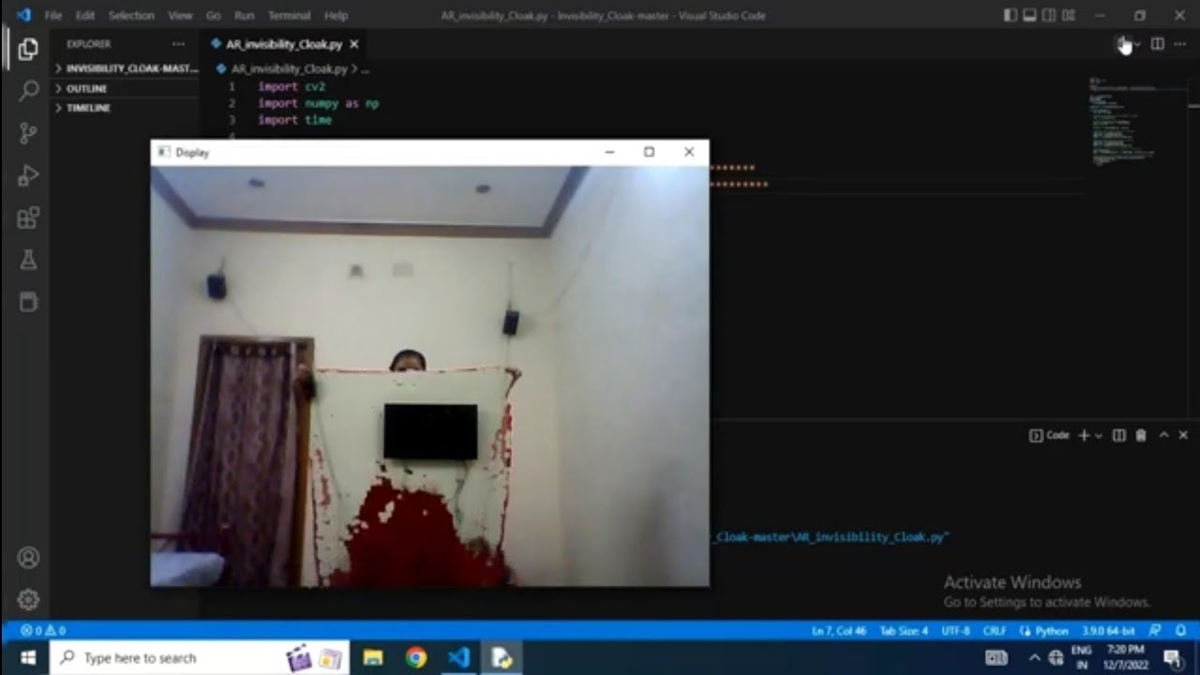Kill terminal with trash icon

[1141, 435]
